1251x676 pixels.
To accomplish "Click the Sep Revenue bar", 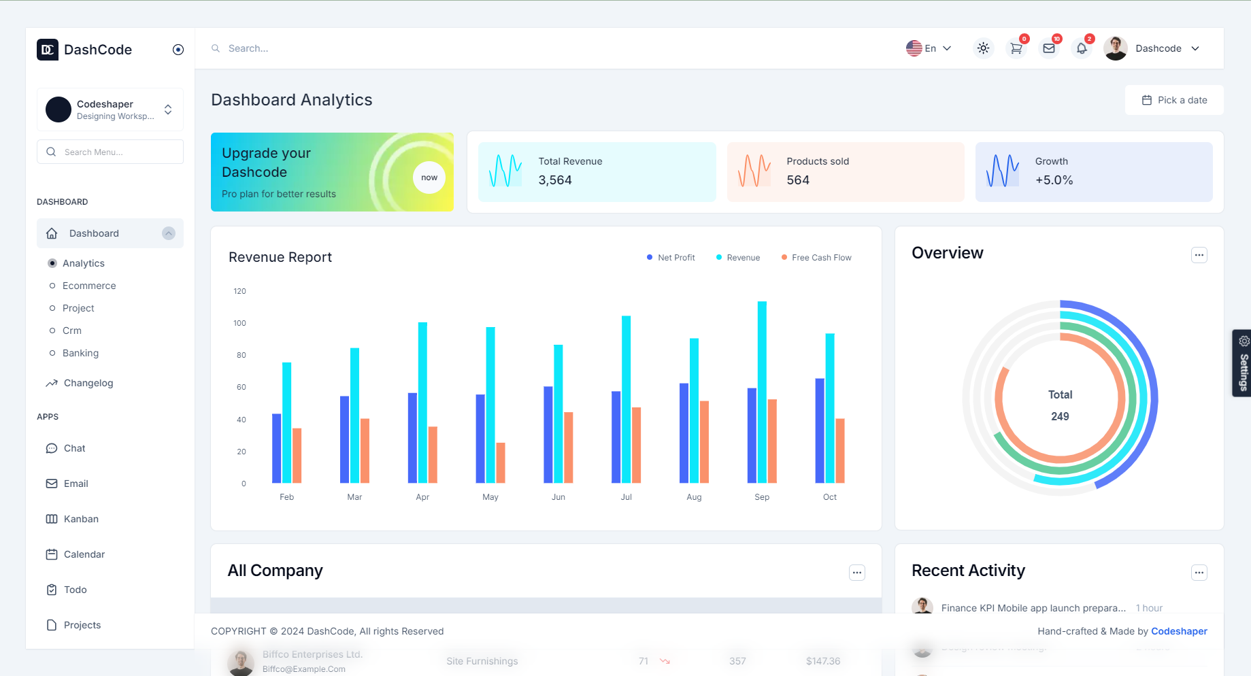I will coord(762,392).
